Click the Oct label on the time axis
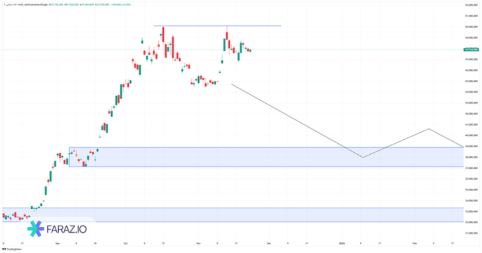Viewport: 482px width, 253px height. click(125, 243)
